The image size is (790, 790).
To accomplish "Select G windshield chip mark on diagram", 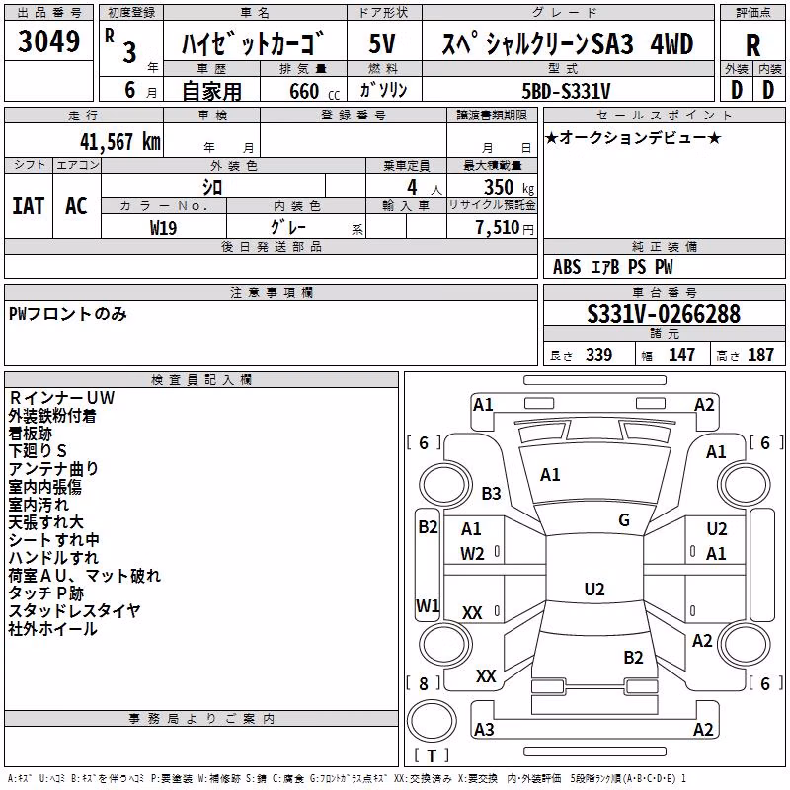I will click(x=624, y=520).
